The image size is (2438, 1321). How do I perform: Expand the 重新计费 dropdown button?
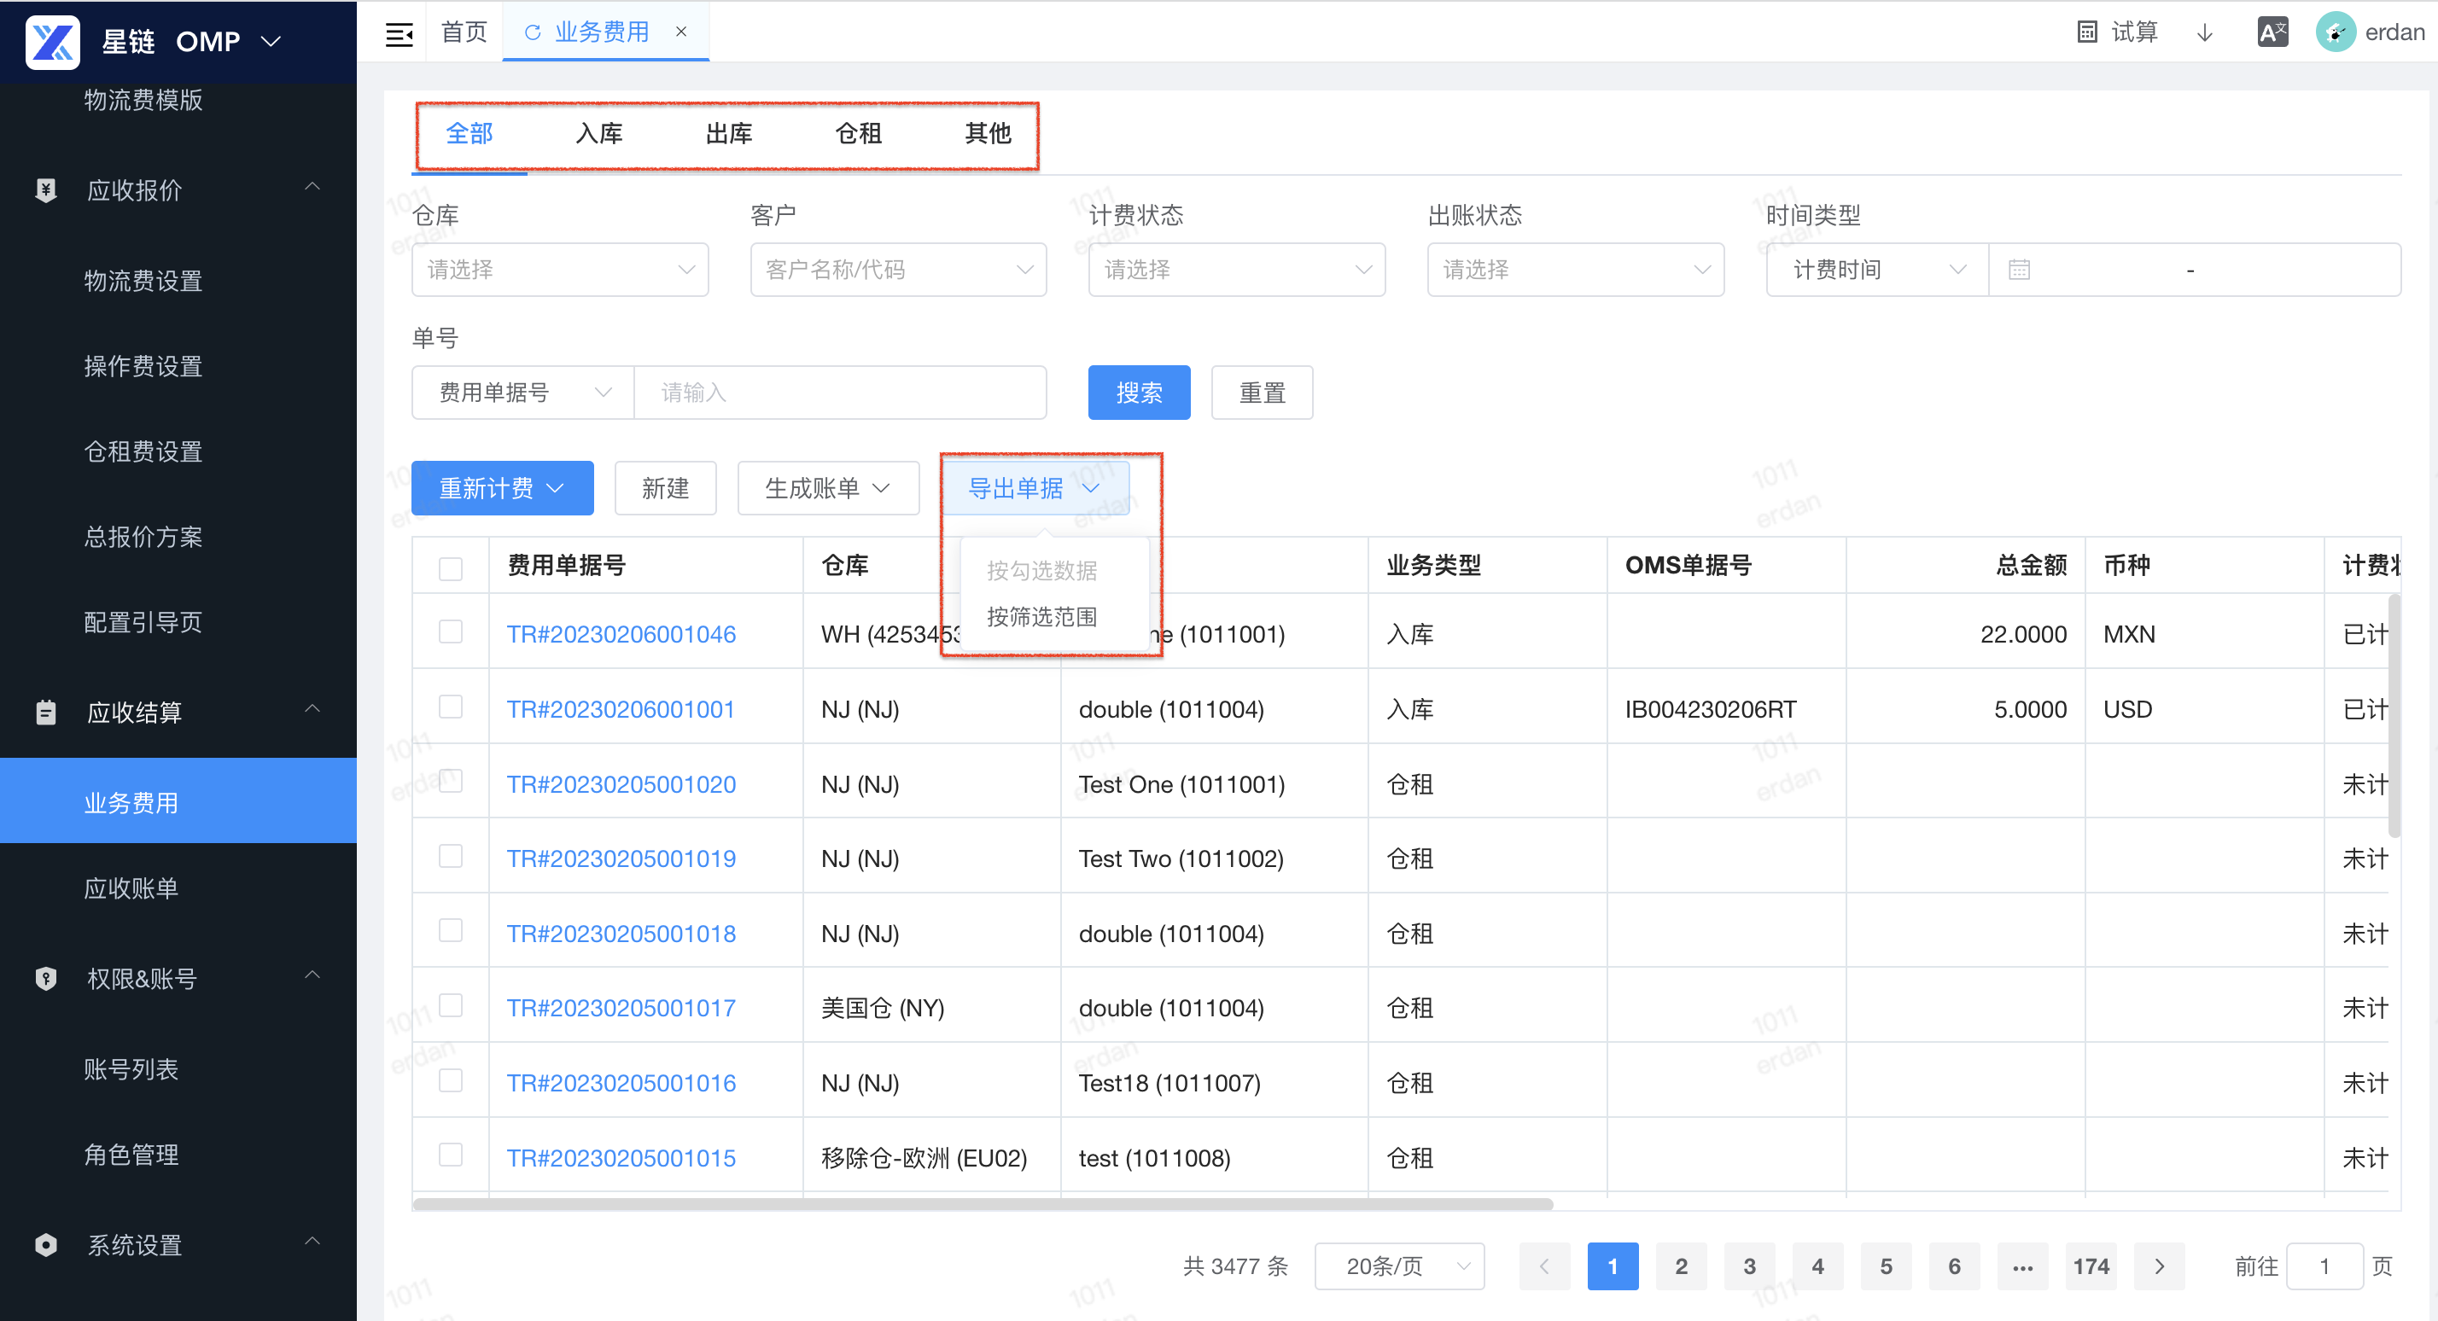(x=503, y=488)
